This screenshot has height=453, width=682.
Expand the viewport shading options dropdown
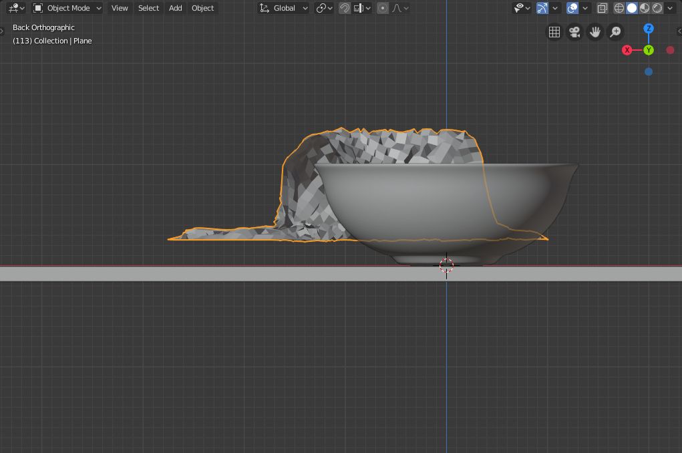click(670, 8)
